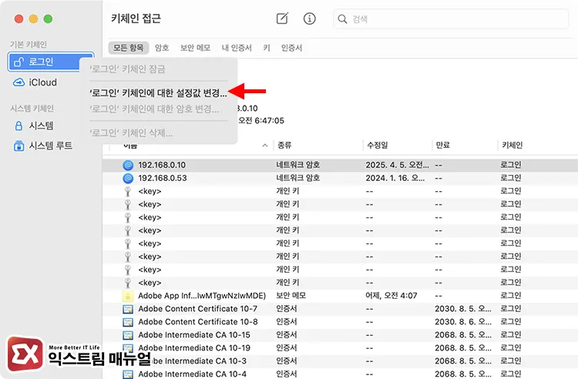The height and width of the screenshot is (379, 578).
Task: Click the unlocked padlock icon beside 로그인
Action: [x=18, y=62]
